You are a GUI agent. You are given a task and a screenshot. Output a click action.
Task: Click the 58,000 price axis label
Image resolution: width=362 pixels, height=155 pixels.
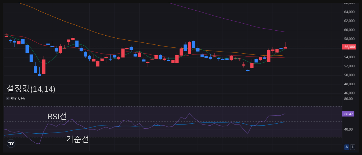pyautogui.click(x=349, y=39)
